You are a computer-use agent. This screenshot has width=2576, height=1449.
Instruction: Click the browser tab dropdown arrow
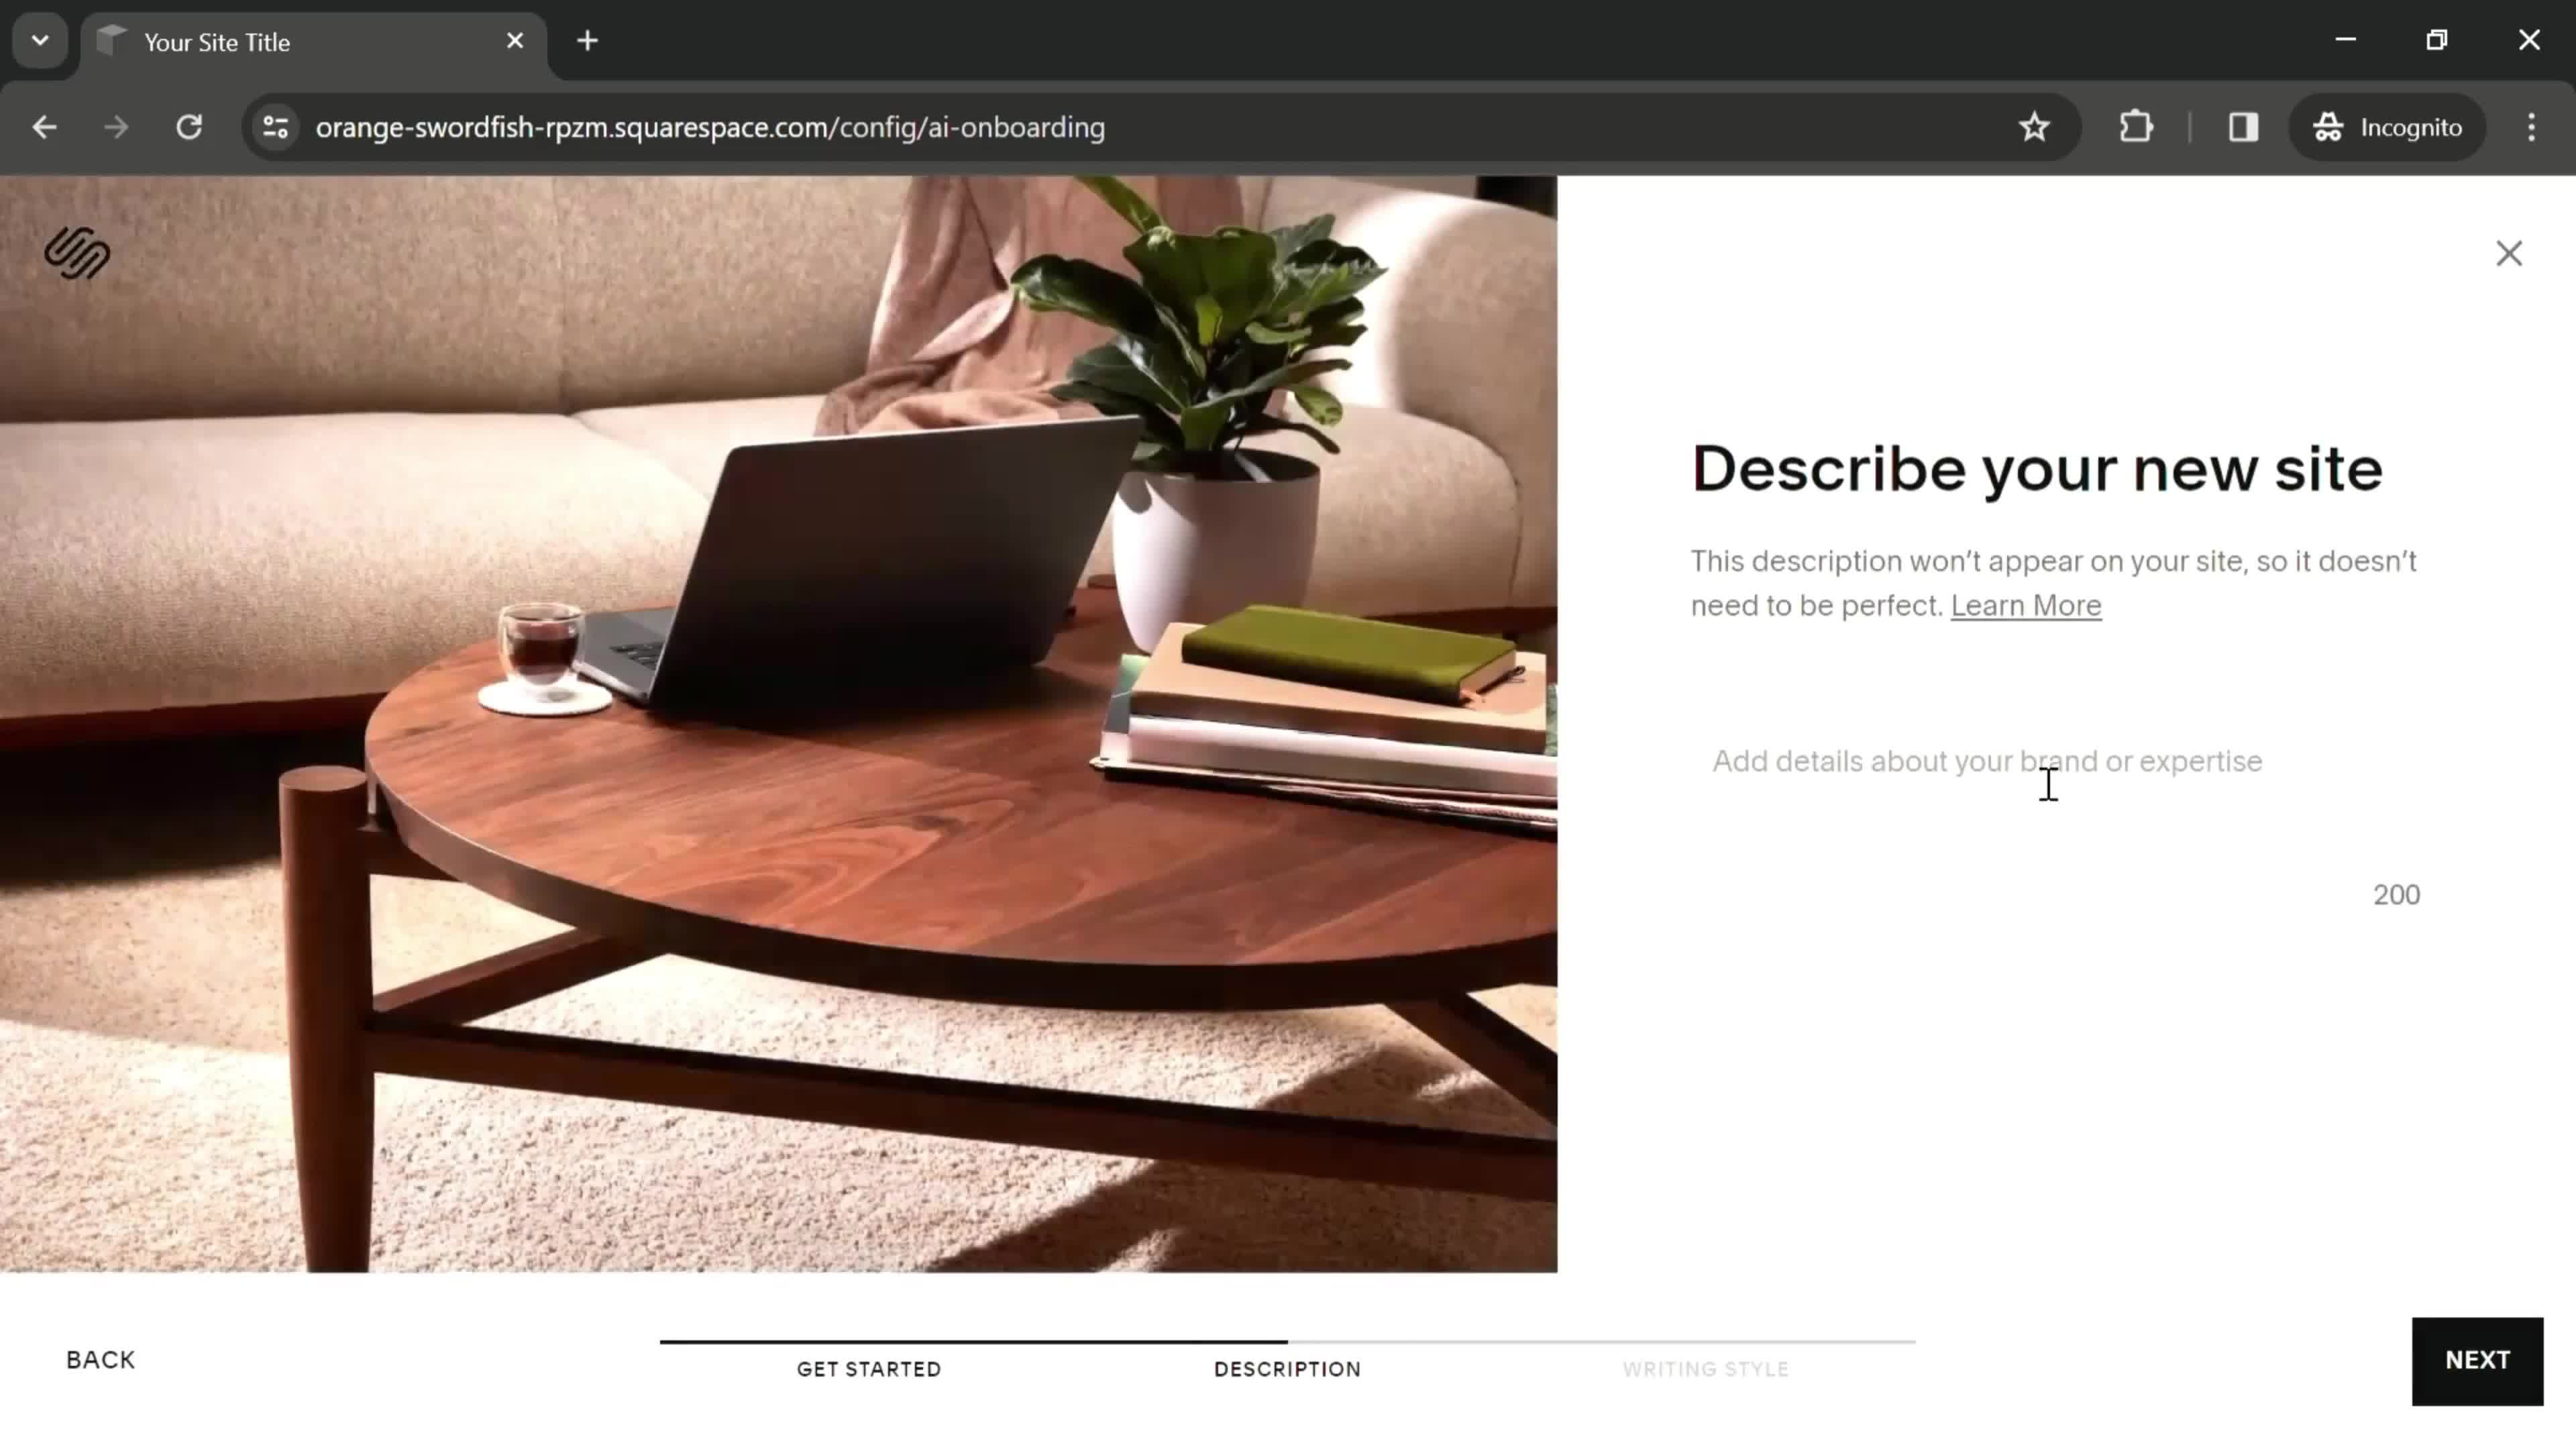pos(39,39)
